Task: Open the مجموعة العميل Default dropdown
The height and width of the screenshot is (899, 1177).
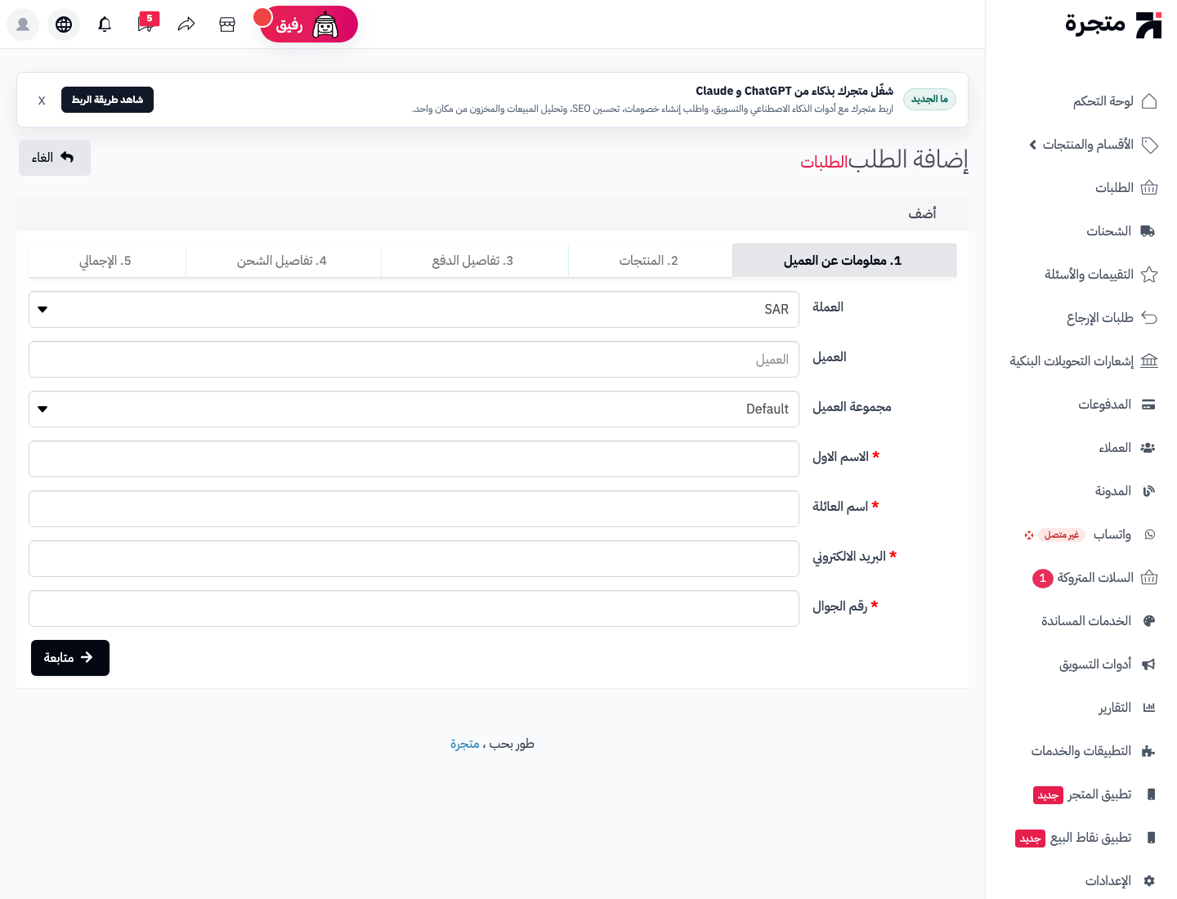Action: (414, 409)
